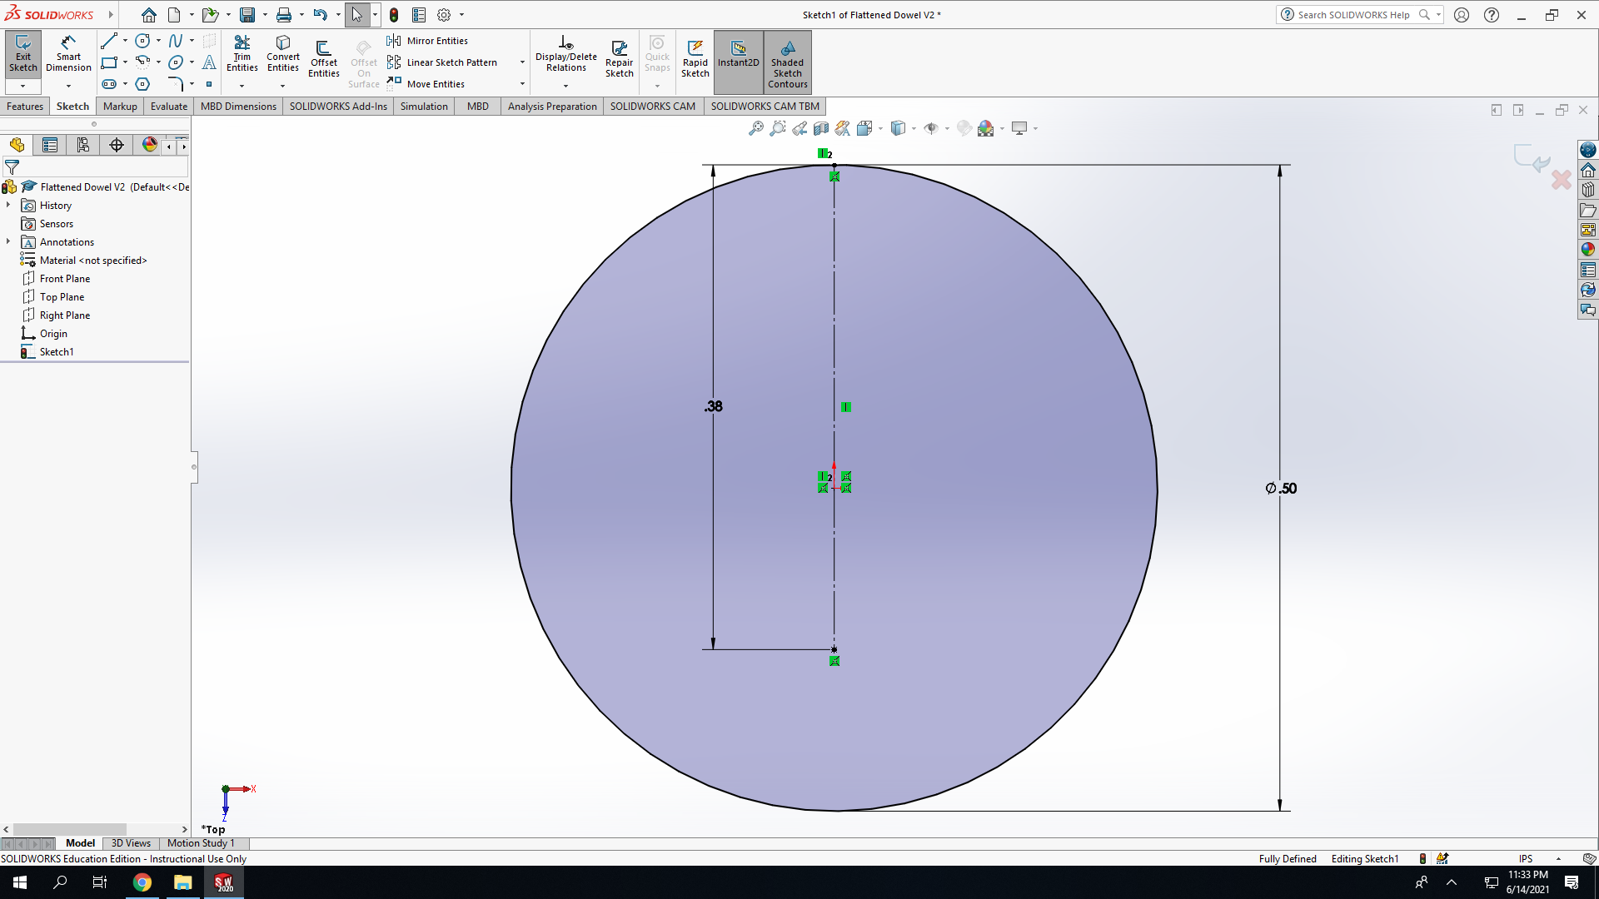Activate the Convert Entities tool
Screen dimensions: 1599x899
[283, 54]
